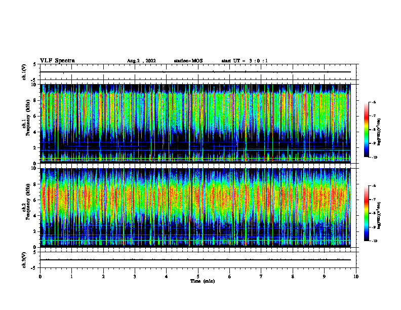The image size is (401, 310).
Task: Click the date label "Aug.2, 2022"
Action: 141,61
